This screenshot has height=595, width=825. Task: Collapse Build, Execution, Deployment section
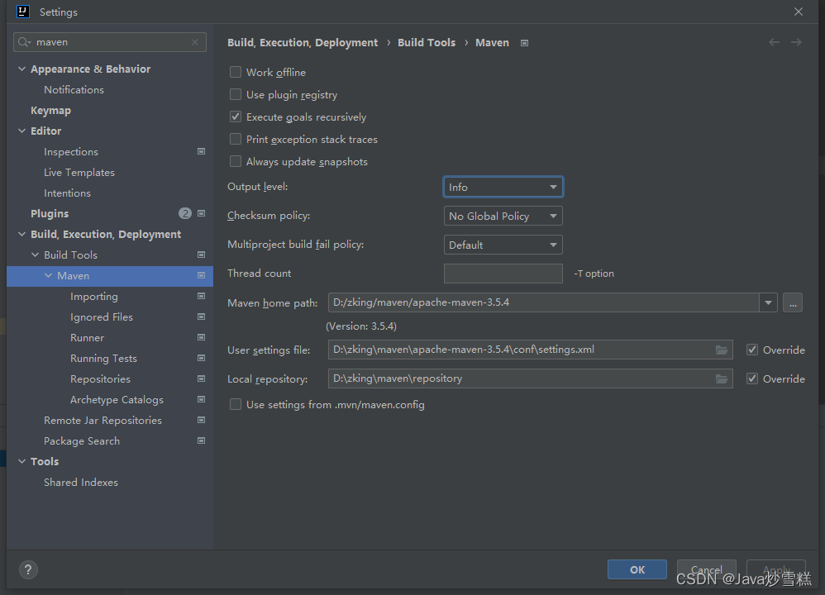(22, 234)
